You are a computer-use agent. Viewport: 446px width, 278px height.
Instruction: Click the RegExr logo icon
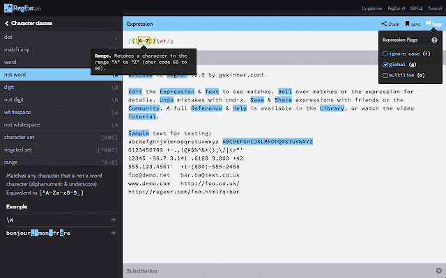(8, 8)
